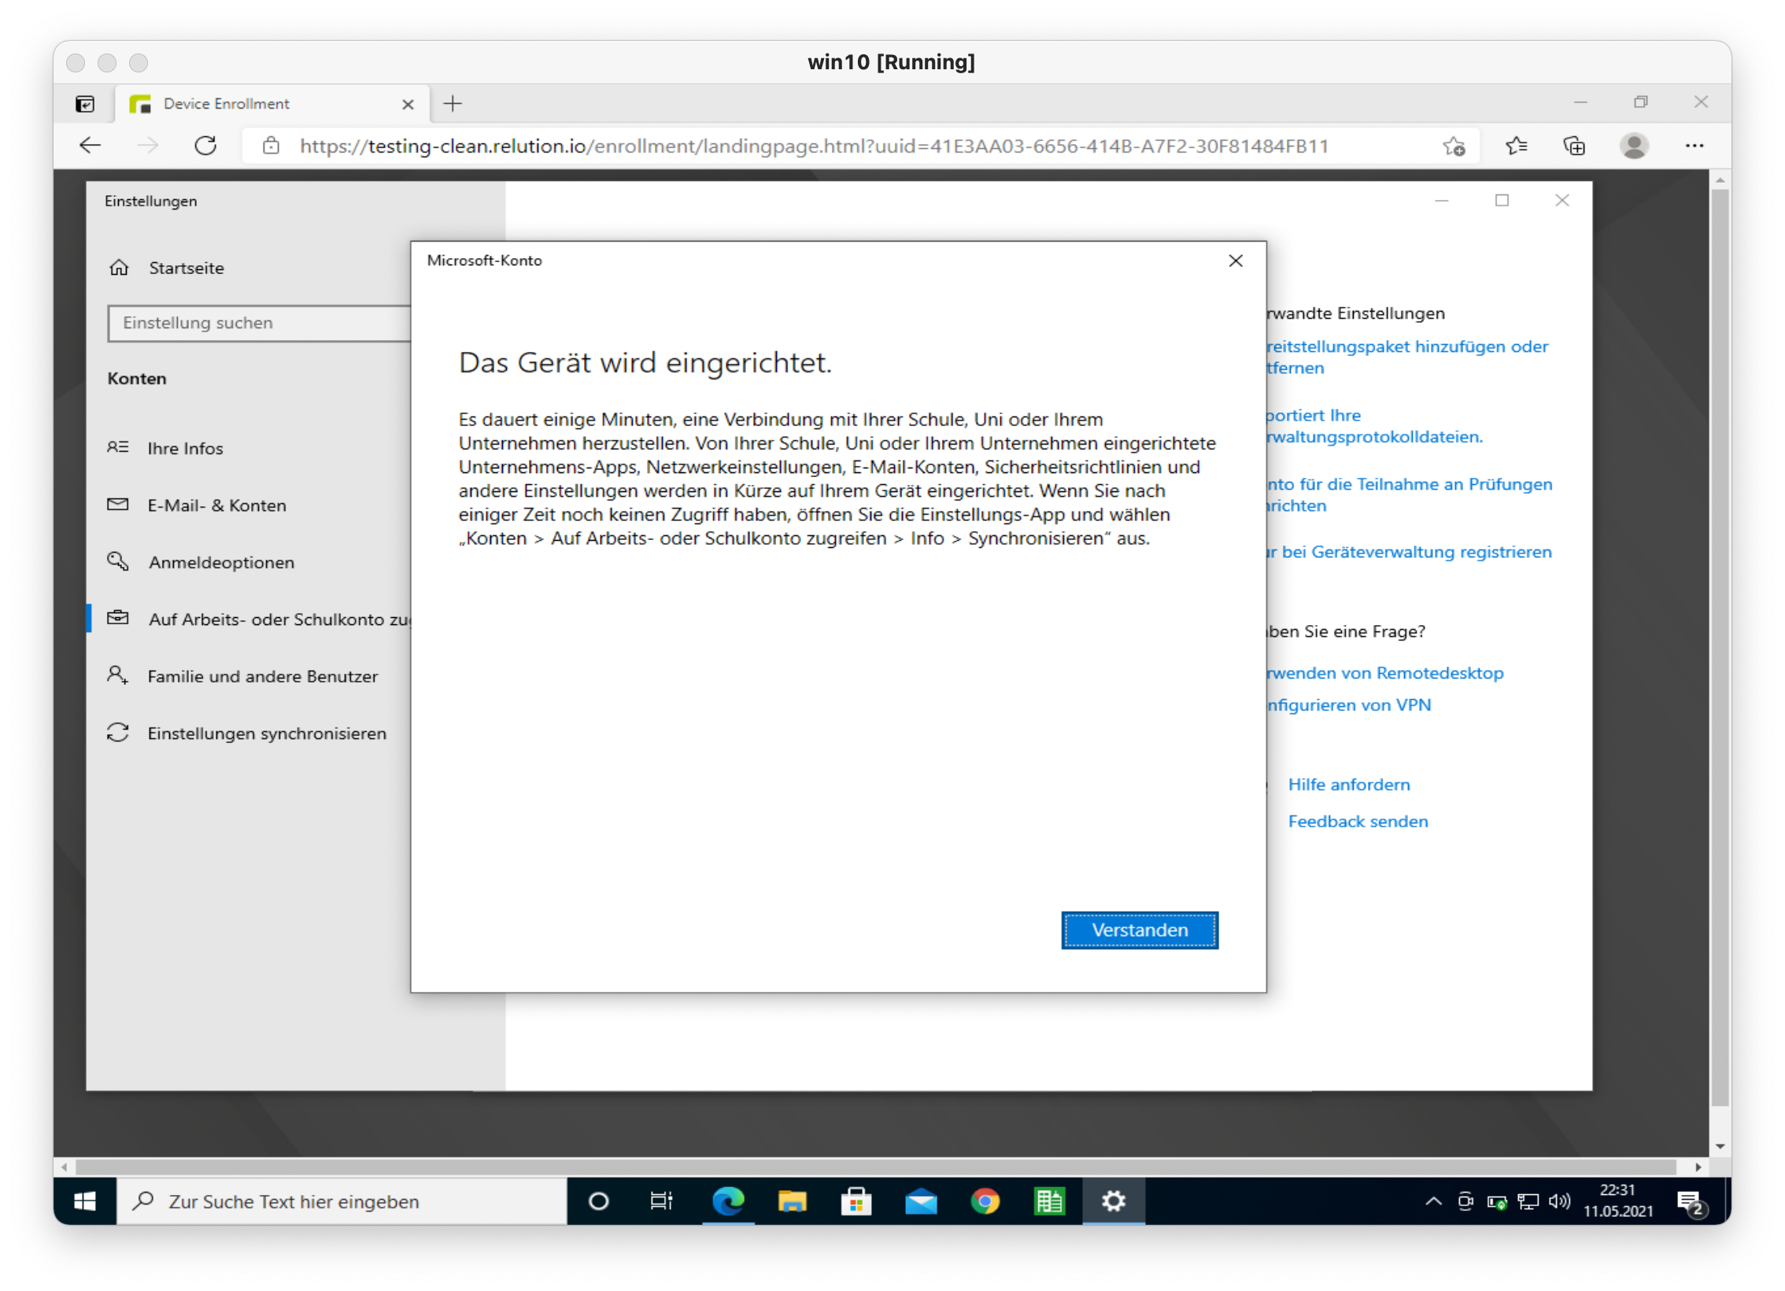
Task: Select the Device Enrollment tab
Action: [x=272, y=104]
